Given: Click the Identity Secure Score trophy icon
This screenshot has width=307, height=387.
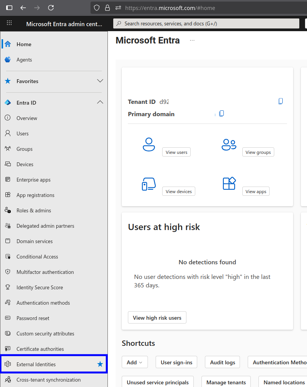Looking at the screenshot, I should (8, 287).
